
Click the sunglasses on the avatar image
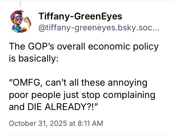point(18,18)
